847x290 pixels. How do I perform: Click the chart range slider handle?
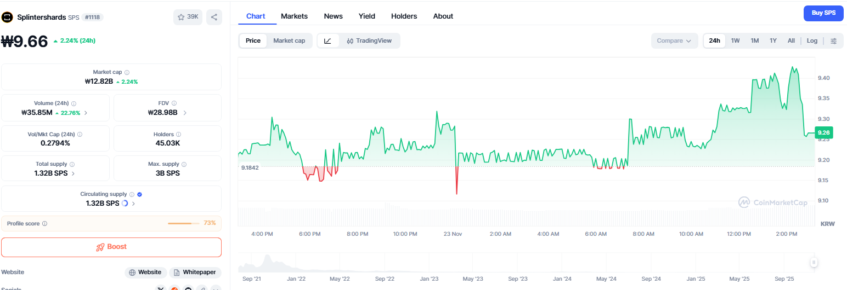[x=814, y=263]
